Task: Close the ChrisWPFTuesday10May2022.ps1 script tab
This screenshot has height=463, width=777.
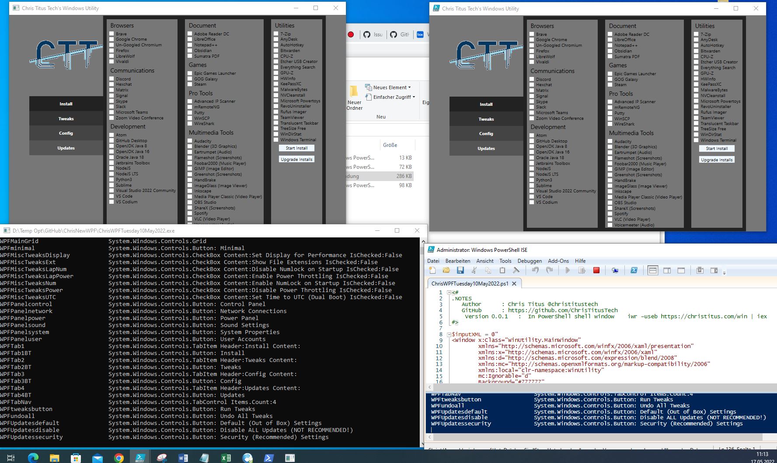Action: [x=514, y=283]
